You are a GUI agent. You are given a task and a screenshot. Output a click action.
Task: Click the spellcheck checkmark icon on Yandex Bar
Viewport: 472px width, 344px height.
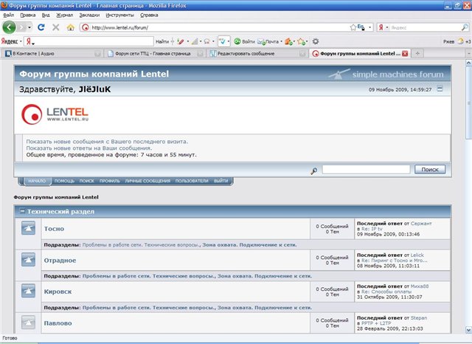tap(223, 41)
